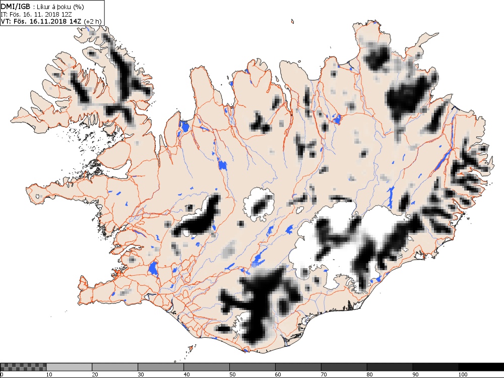Click the legend scale label '40'
Screen dimensions: 504x378
[x=186, y=374]
